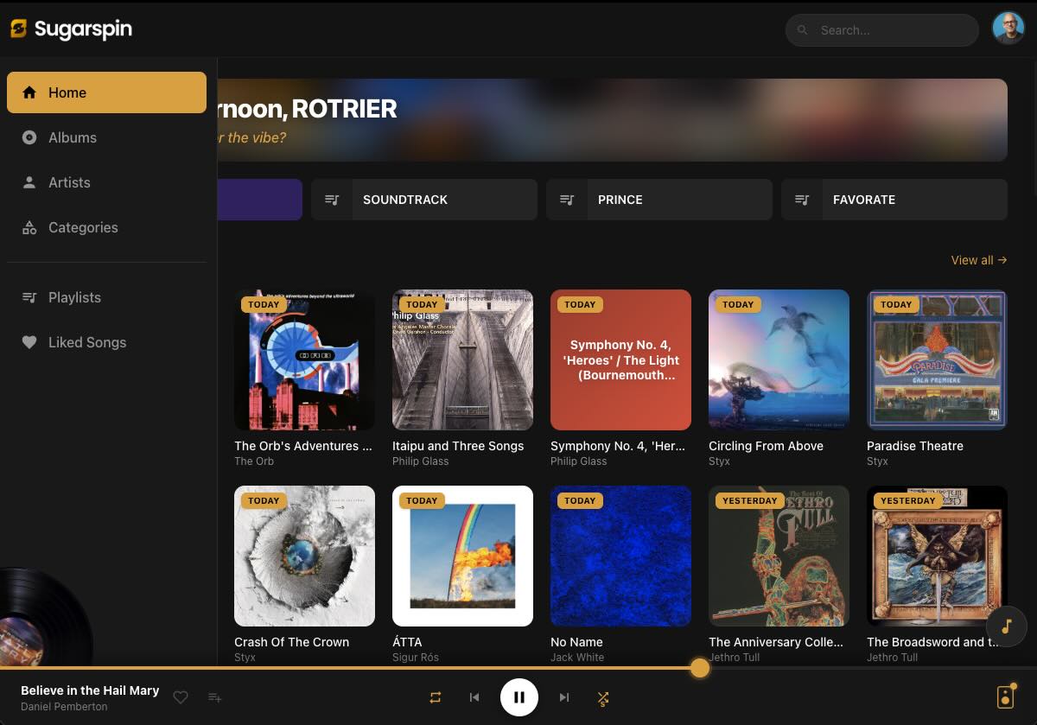
Task: Open The Anniversary Collection album cover
Action: point(779,556)
